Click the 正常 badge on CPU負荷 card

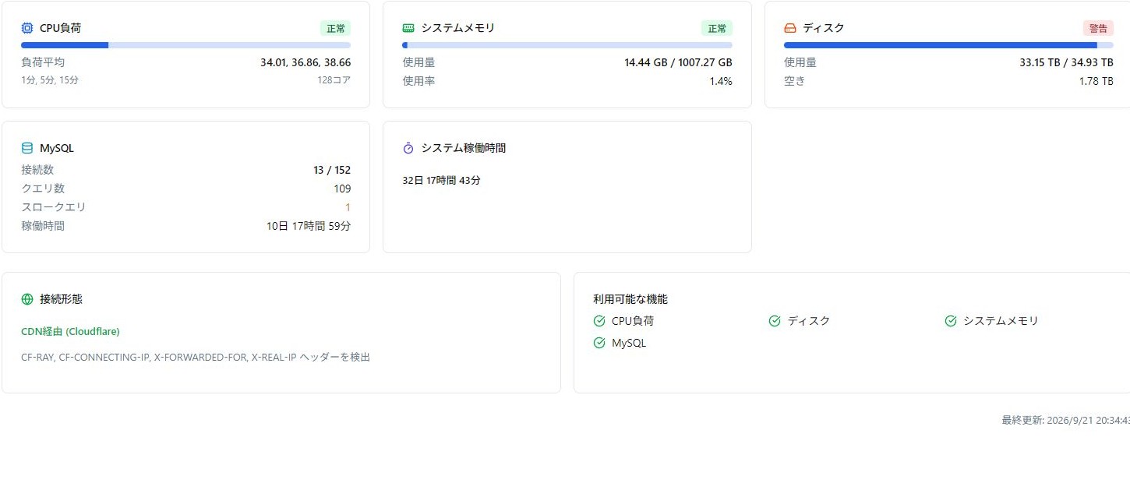pyautogui.click(x=336, y=28)
